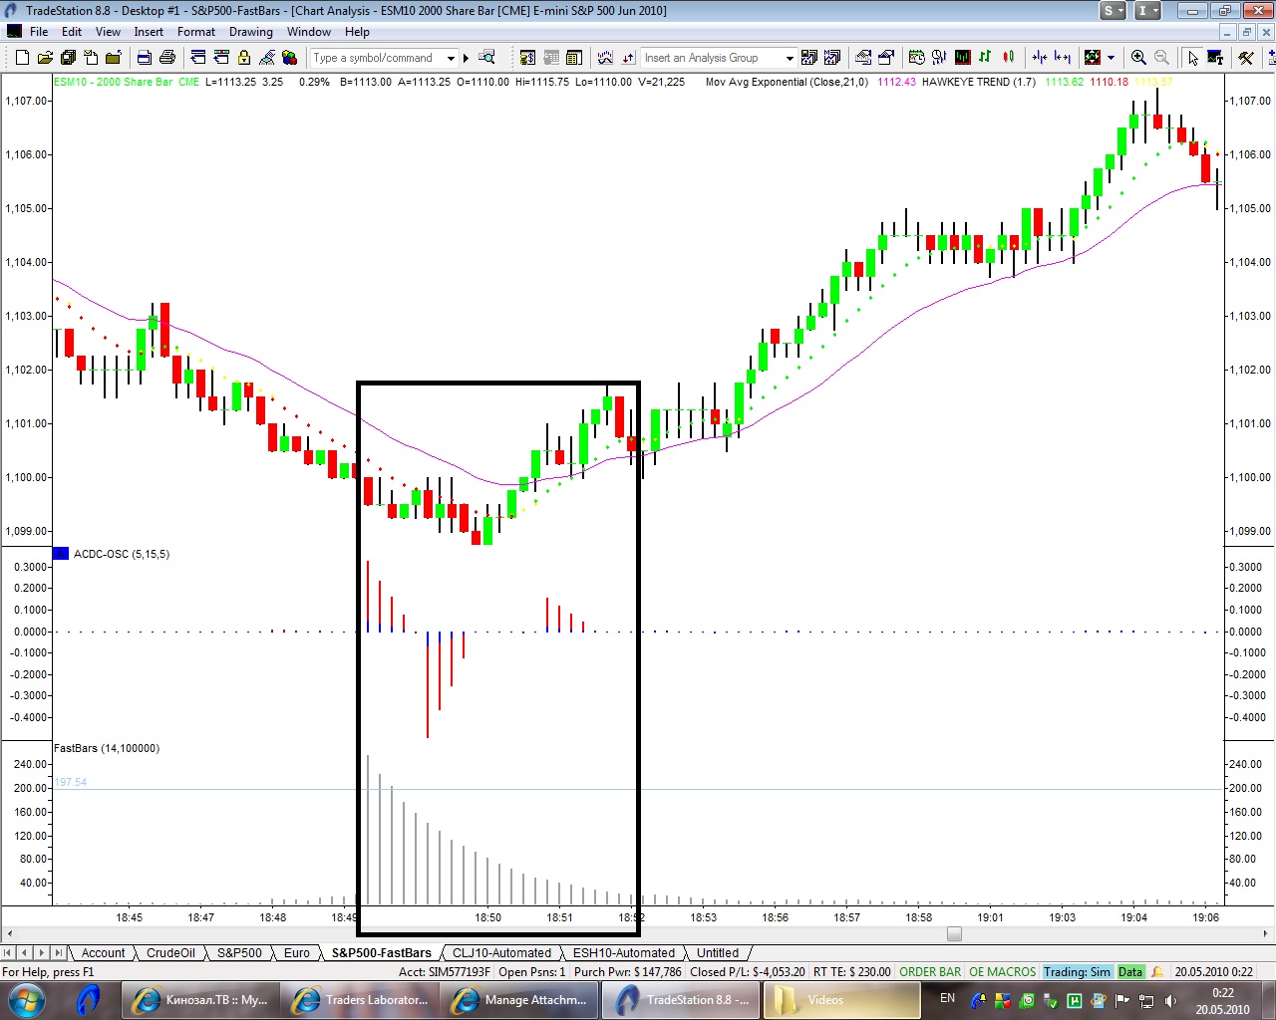Screen dimensions: 1276x1020
Task: Click the horizontal chart scrollbar thumb
Action: 954,934
